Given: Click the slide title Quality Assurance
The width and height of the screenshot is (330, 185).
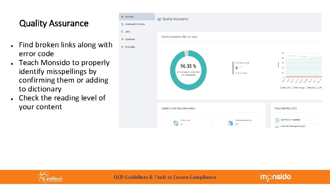Looking at the screenshot, I should (54, 23).
